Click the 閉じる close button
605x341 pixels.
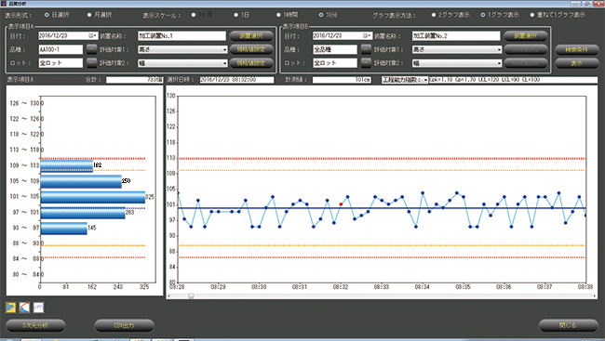pos(568,325)
